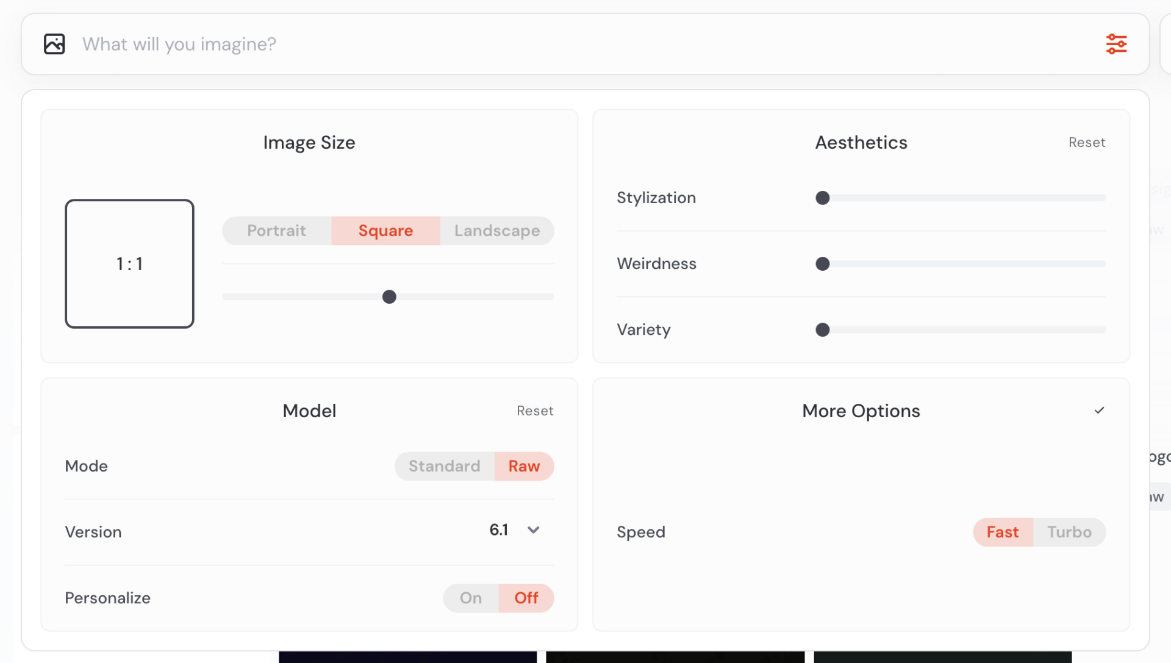Select Square image orientation
This screenshot has width=1171, height=663.
(385, 231)
